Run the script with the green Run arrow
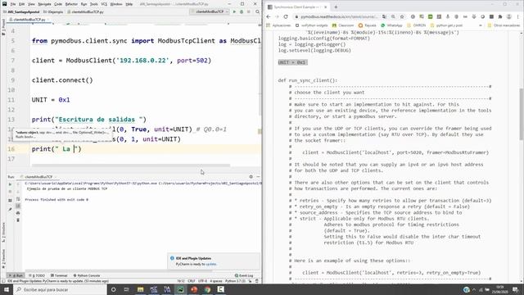The width and height of the screenshot is (524, 295). tap(234, 11)
